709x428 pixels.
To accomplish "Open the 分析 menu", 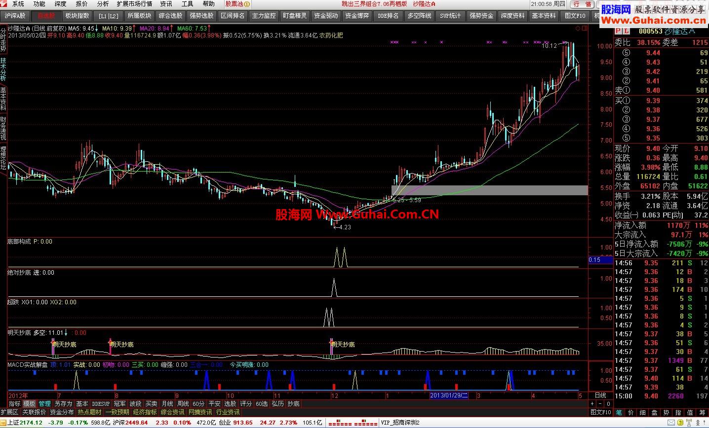I will [103, 3].
